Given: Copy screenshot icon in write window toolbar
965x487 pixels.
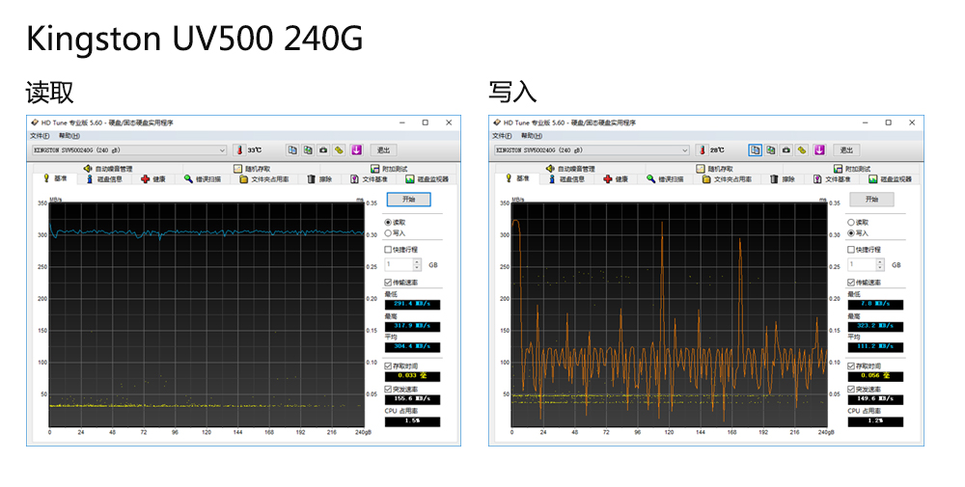Looking at the screenshot, I should (770, 150).
